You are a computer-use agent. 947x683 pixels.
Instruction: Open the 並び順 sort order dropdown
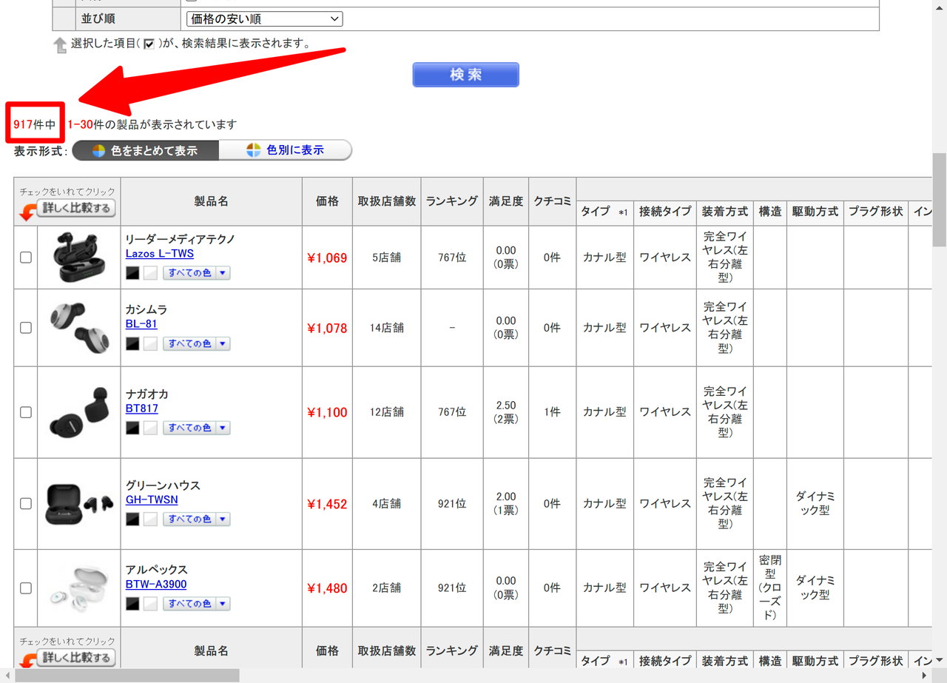(264, 18)
